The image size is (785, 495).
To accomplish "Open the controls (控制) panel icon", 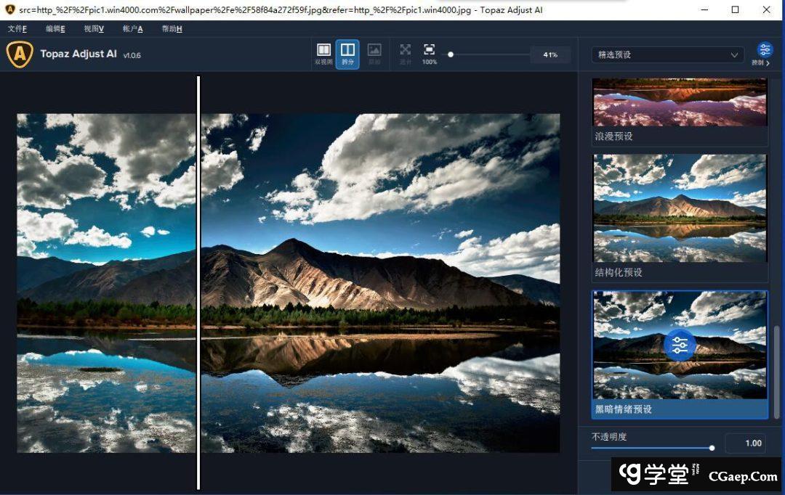I will pos(765,51).
